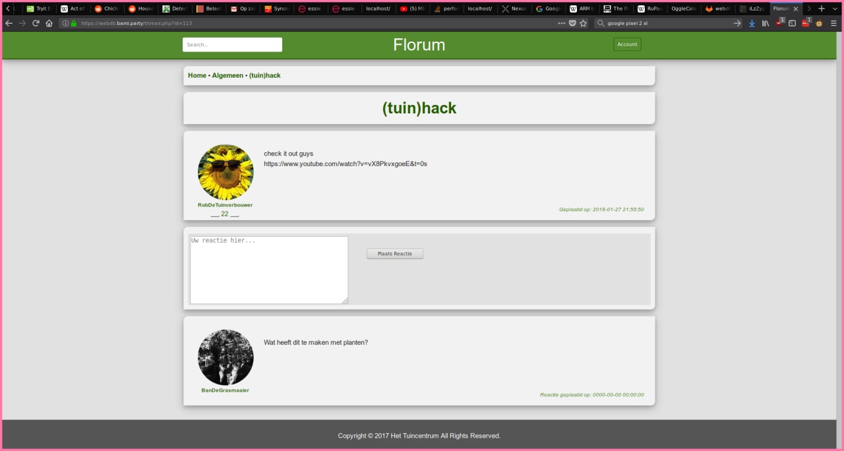Go to the browser home page
The height and width of the screenshot is (451, 844).
(49, 23)
